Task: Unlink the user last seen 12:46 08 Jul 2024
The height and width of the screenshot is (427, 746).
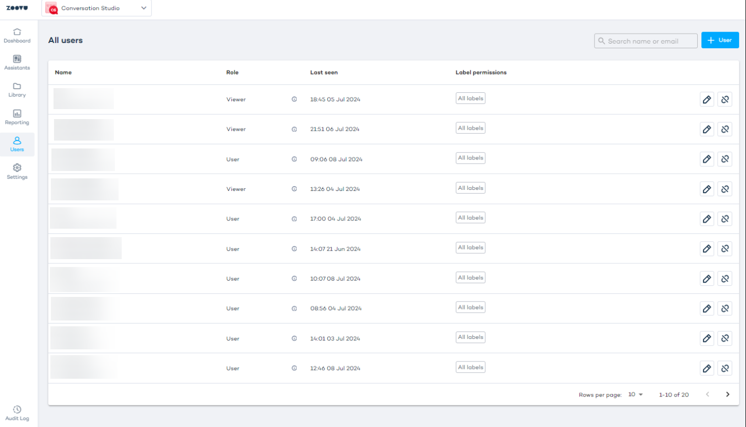Action: [x=725, y=369]
